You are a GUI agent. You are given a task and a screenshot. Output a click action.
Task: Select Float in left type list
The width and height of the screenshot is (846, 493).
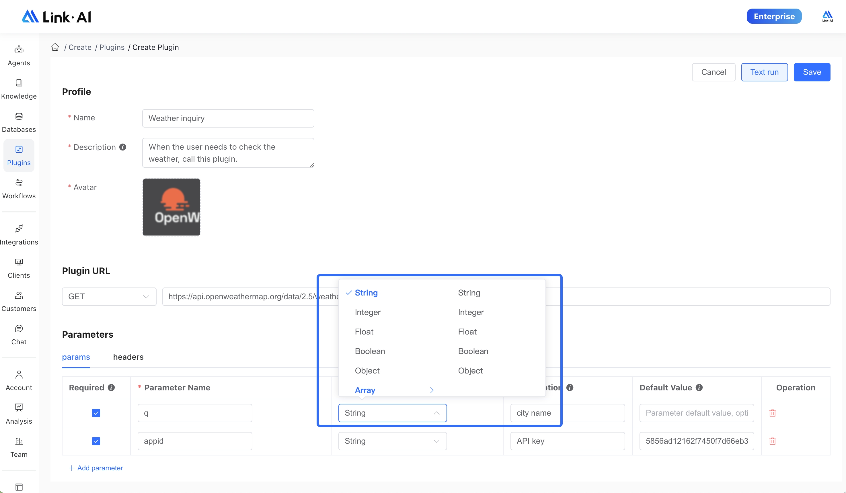[x=390, y=332]
